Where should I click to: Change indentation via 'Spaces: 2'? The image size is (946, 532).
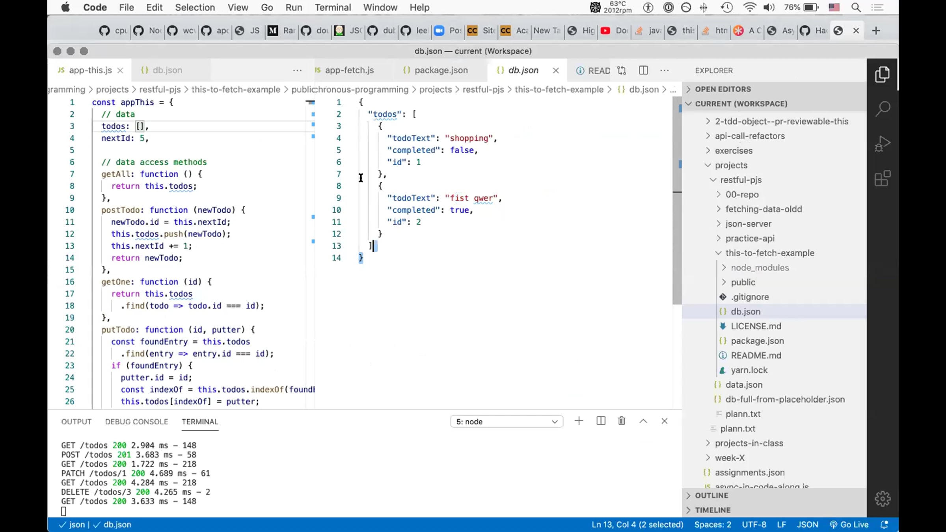tap(713, 525)
